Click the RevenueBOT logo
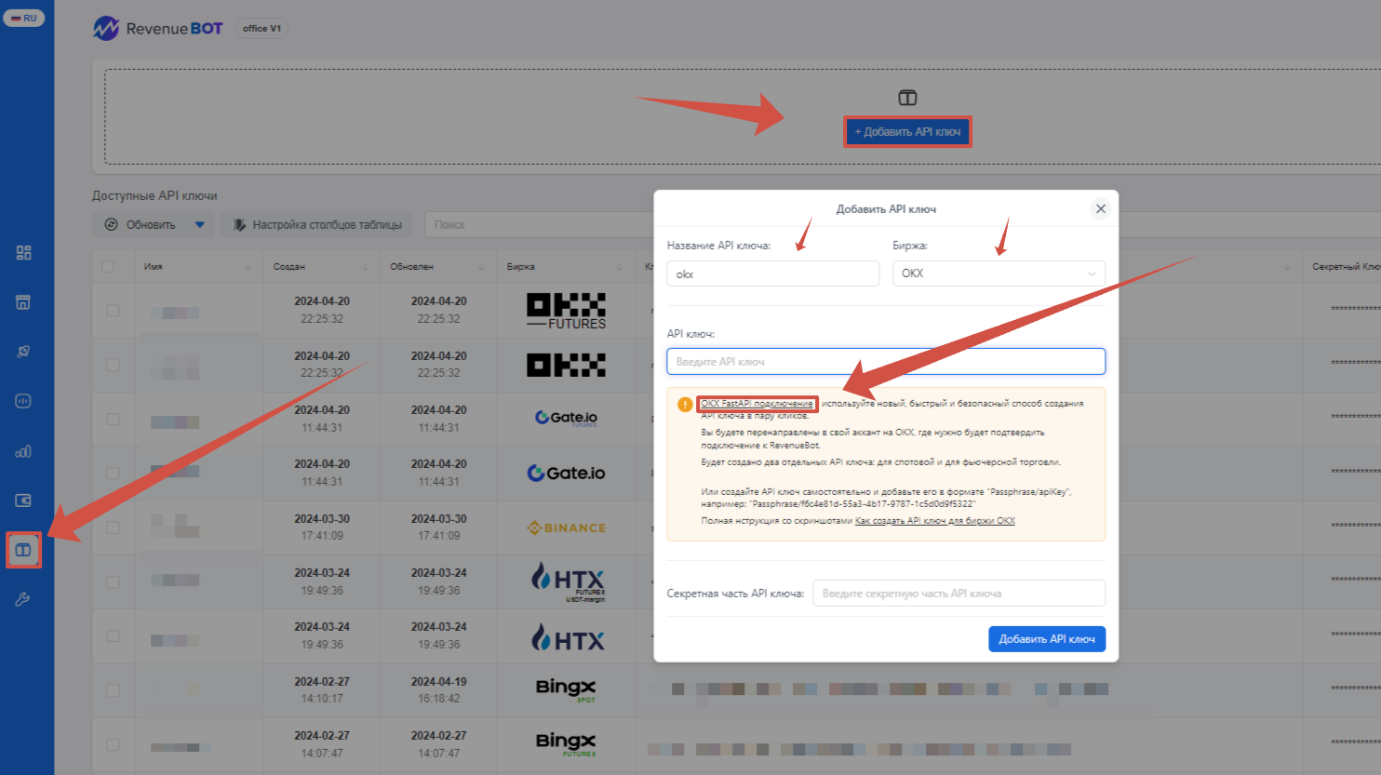 [x=158, y=29]
